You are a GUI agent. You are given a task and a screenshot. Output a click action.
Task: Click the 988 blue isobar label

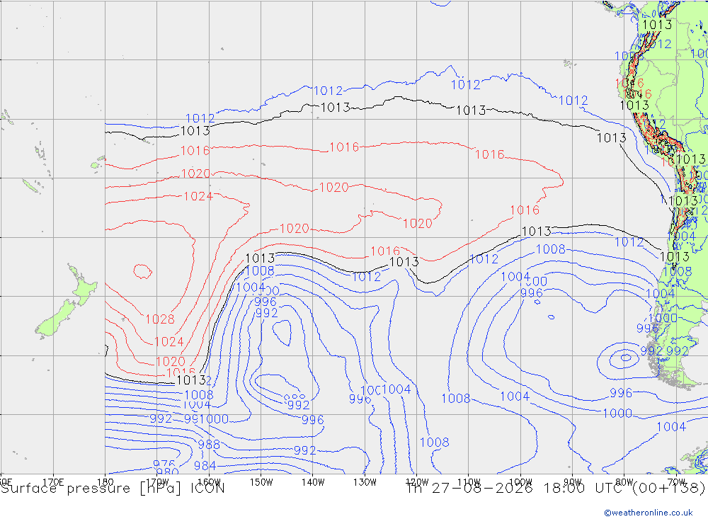209,445
